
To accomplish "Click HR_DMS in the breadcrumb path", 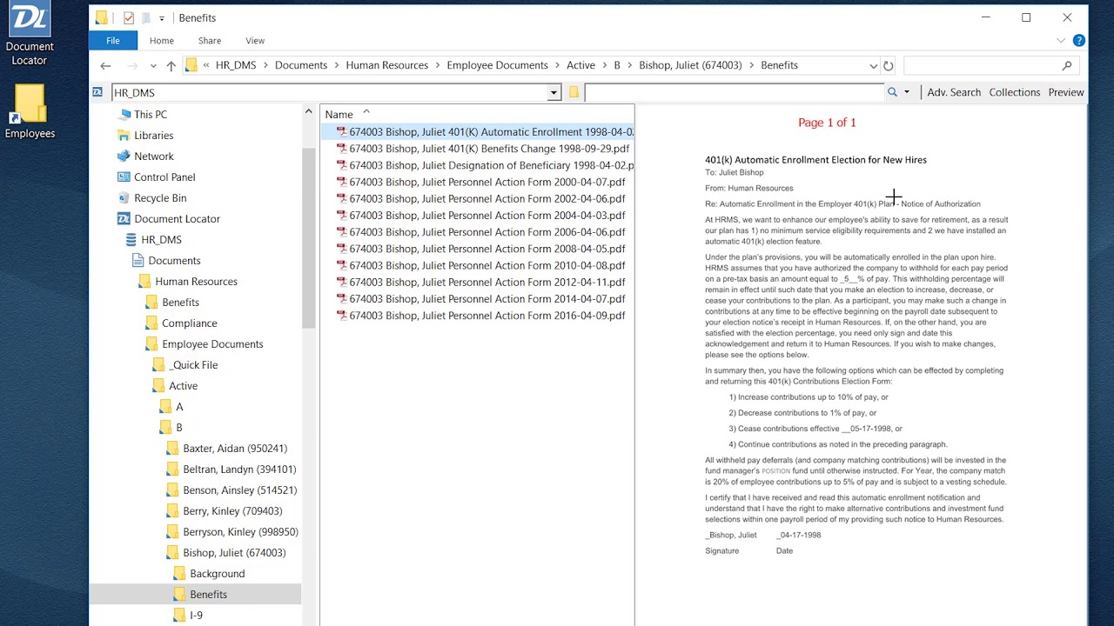I will point(236,65).
